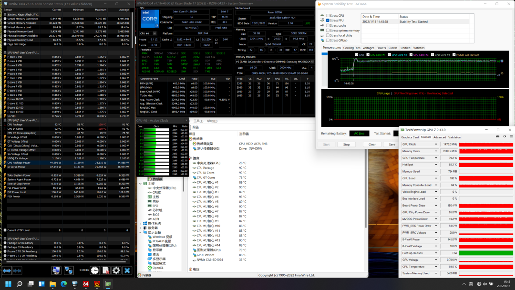Click Clear button in stability test
Viewport: 515px width, 290px height.
click(372, 145)
